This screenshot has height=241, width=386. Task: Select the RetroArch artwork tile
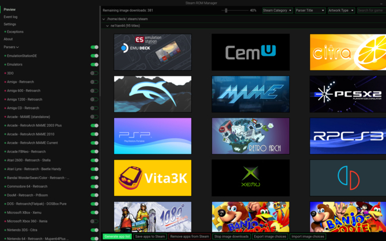[x=251, y=136]
